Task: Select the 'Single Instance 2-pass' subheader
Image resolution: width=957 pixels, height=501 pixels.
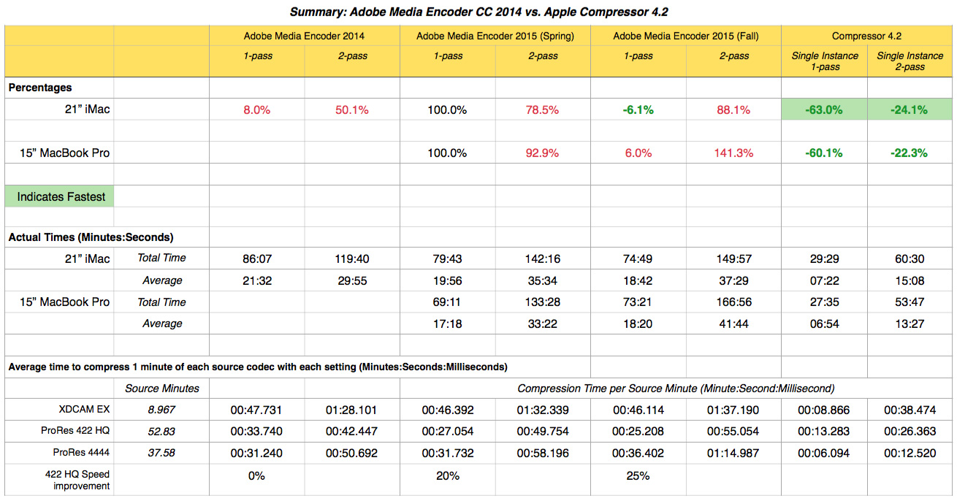Action: tap(910, 61)
